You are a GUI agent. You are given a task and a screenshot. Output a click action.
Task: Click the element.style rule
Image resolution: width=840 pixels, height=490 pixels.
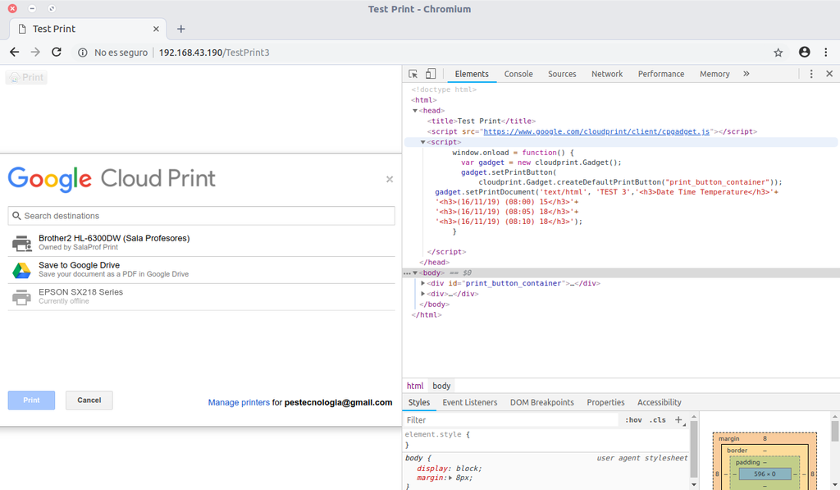coord(437,434)
